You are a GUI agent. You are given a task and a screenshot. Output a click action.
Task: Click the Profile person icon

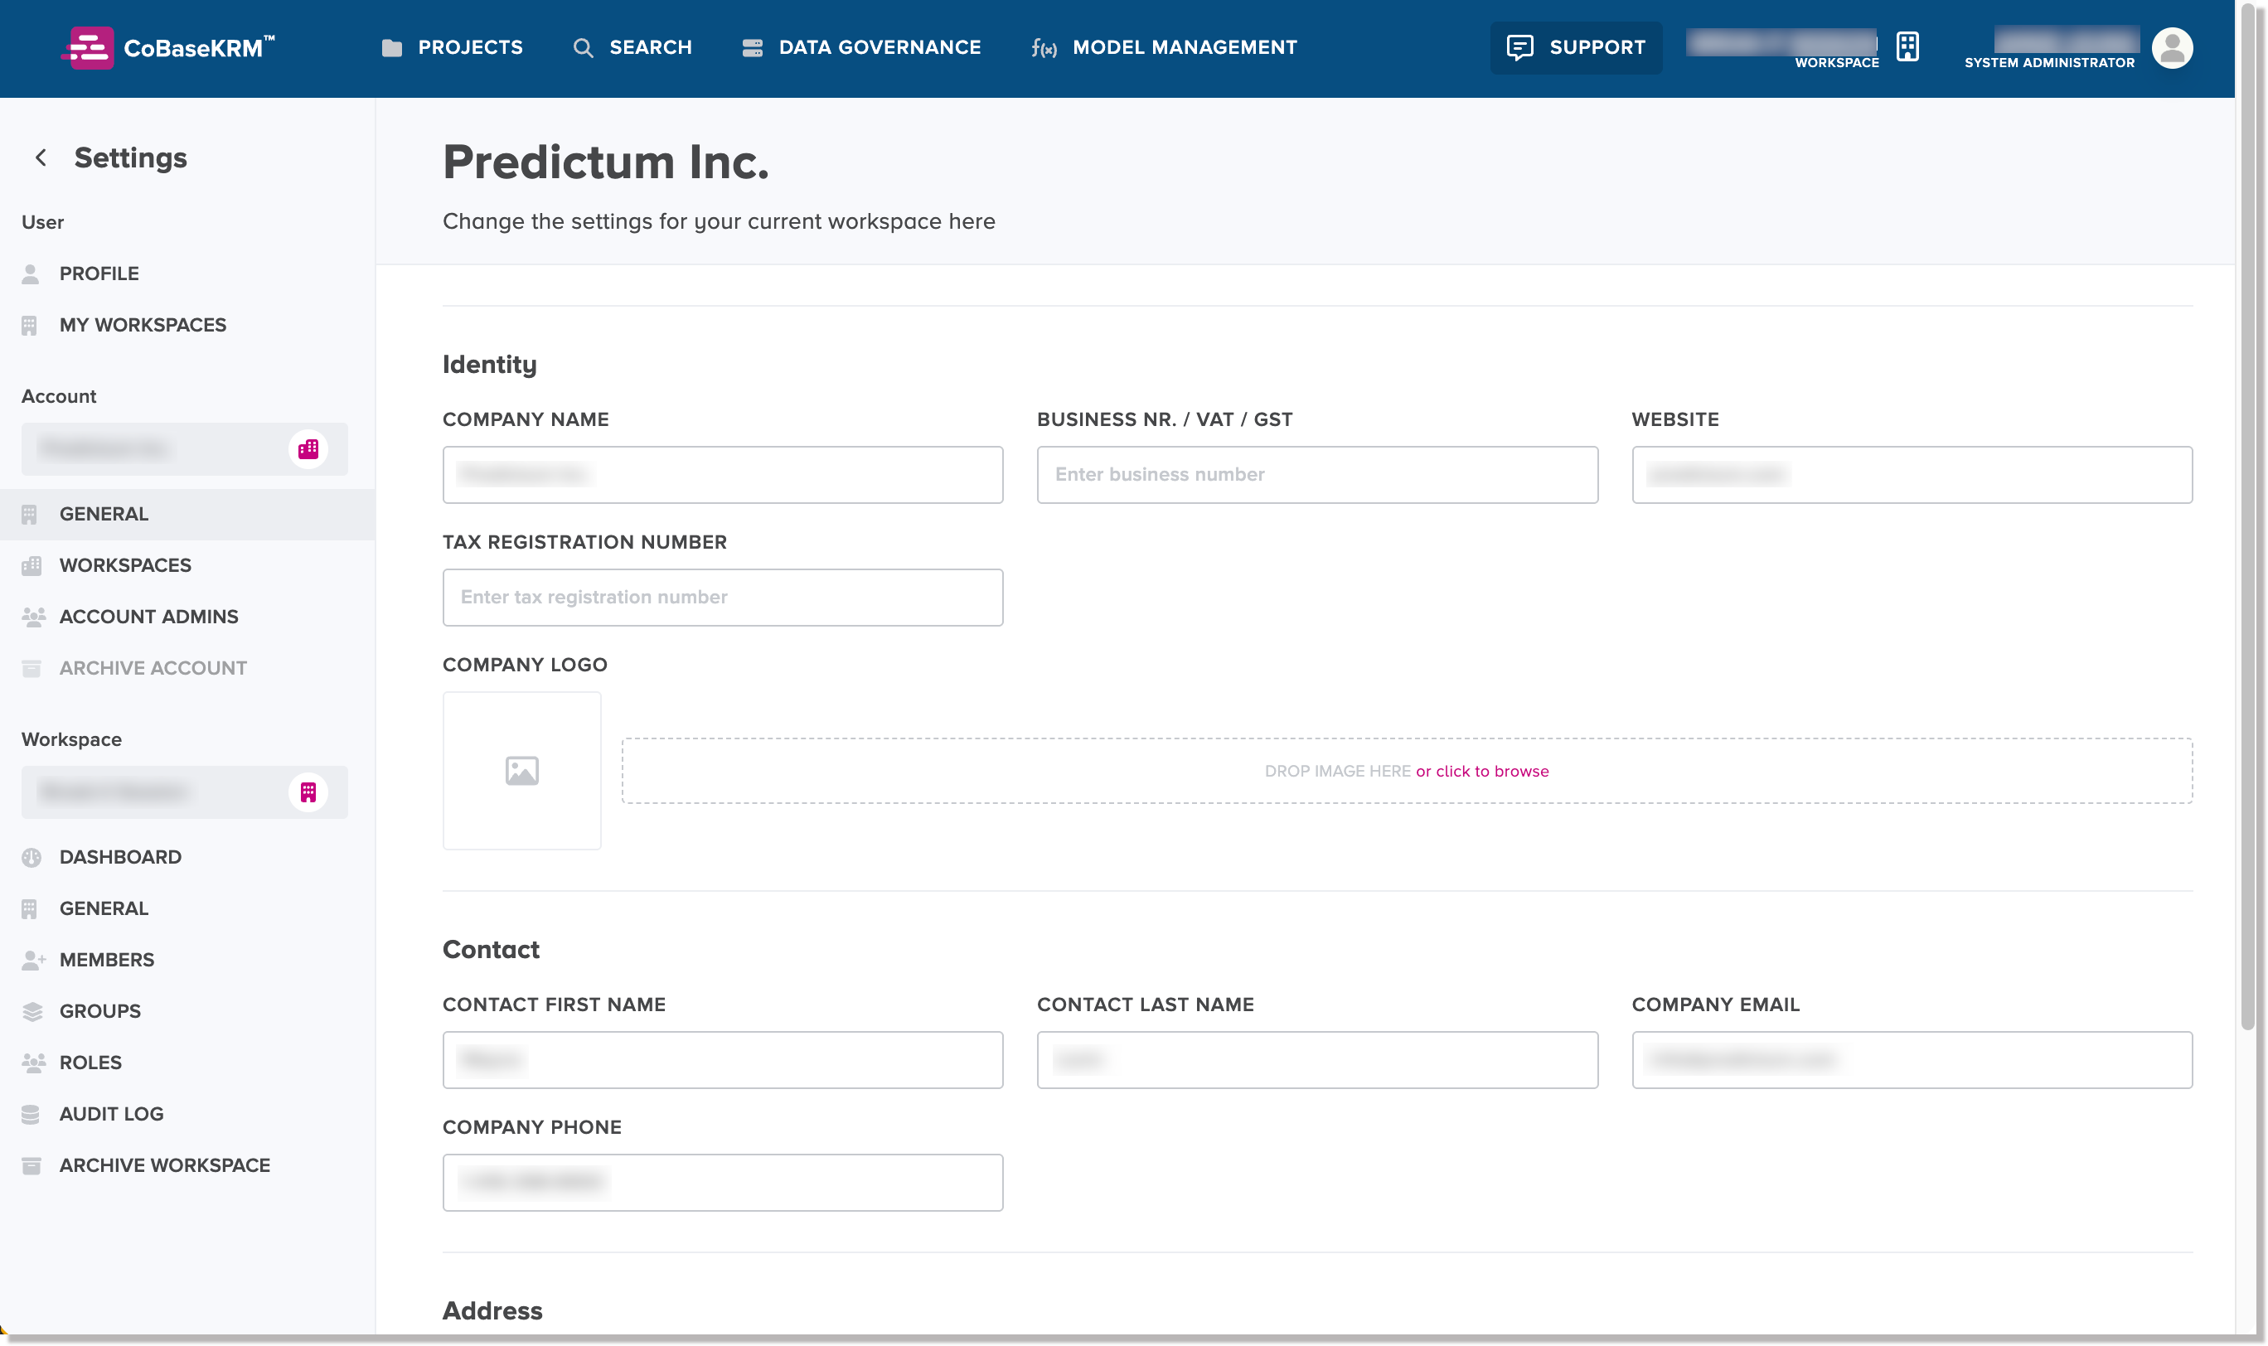(31, 274)
